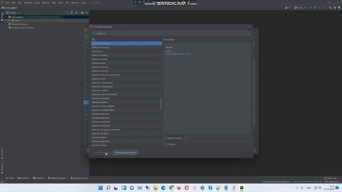Enable the Options checkbox
The image size is (342, 192).
coord(166,145)
